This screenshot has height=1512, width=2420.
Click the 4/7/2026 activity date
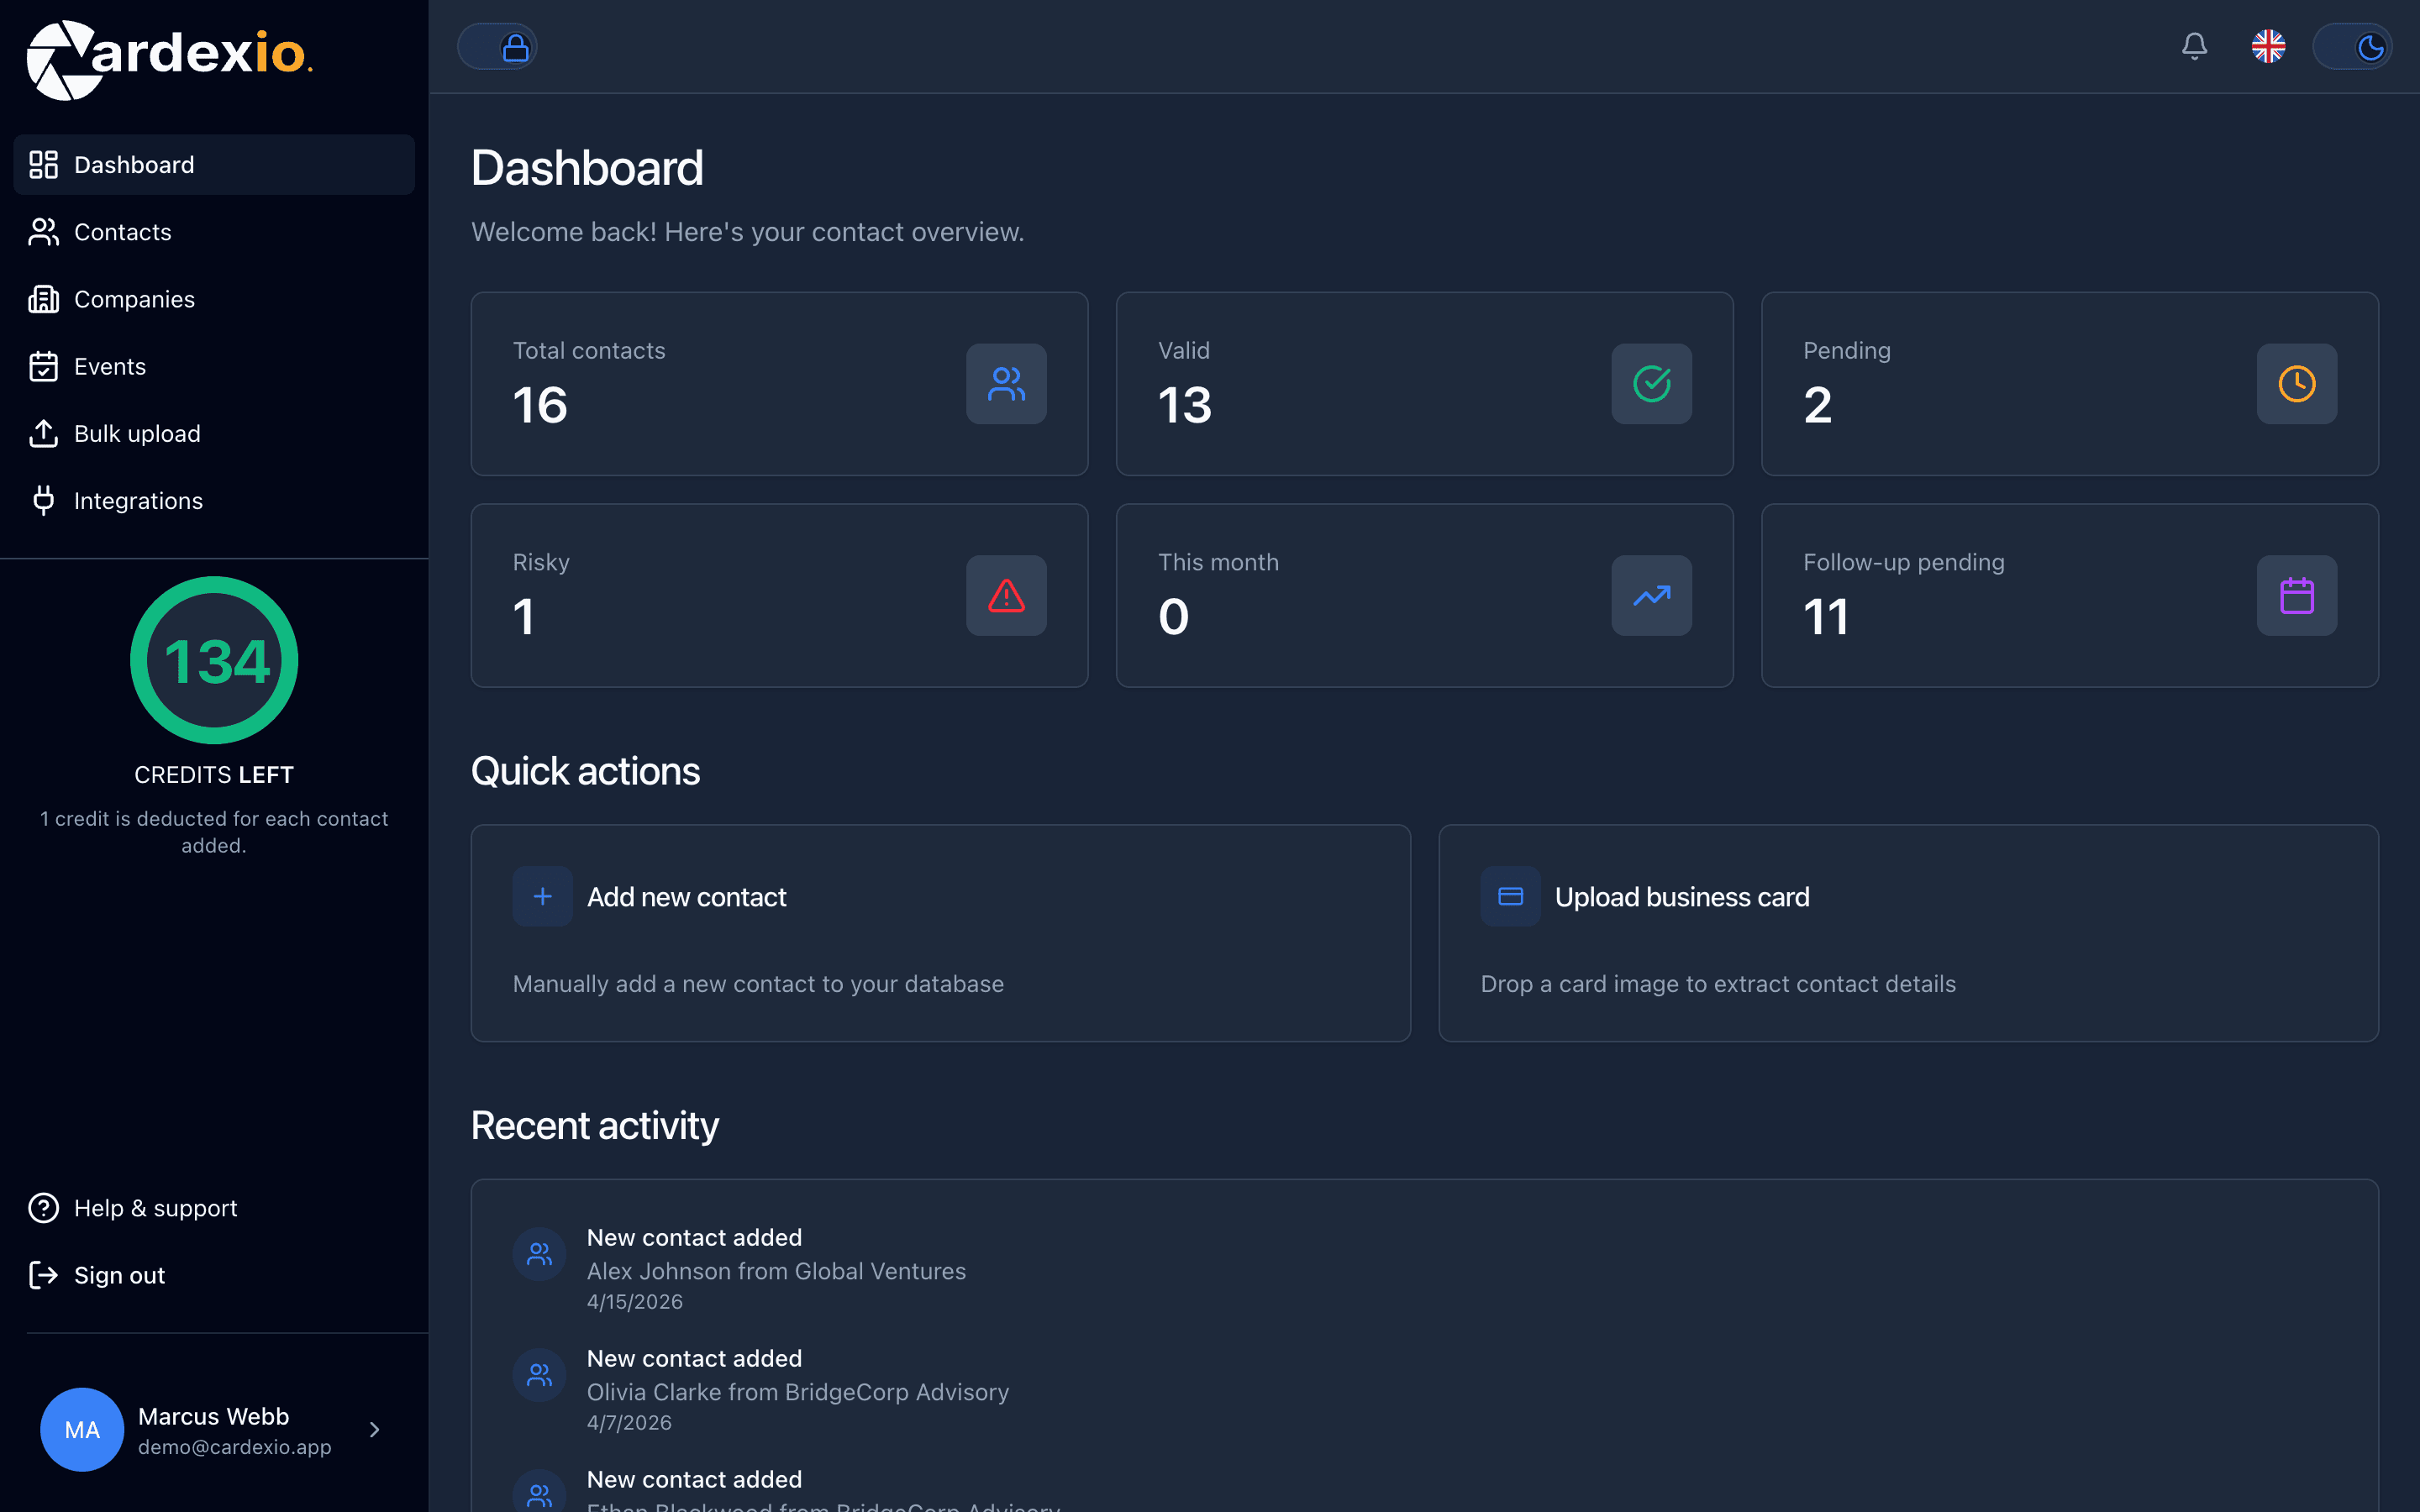(629, 1423)
